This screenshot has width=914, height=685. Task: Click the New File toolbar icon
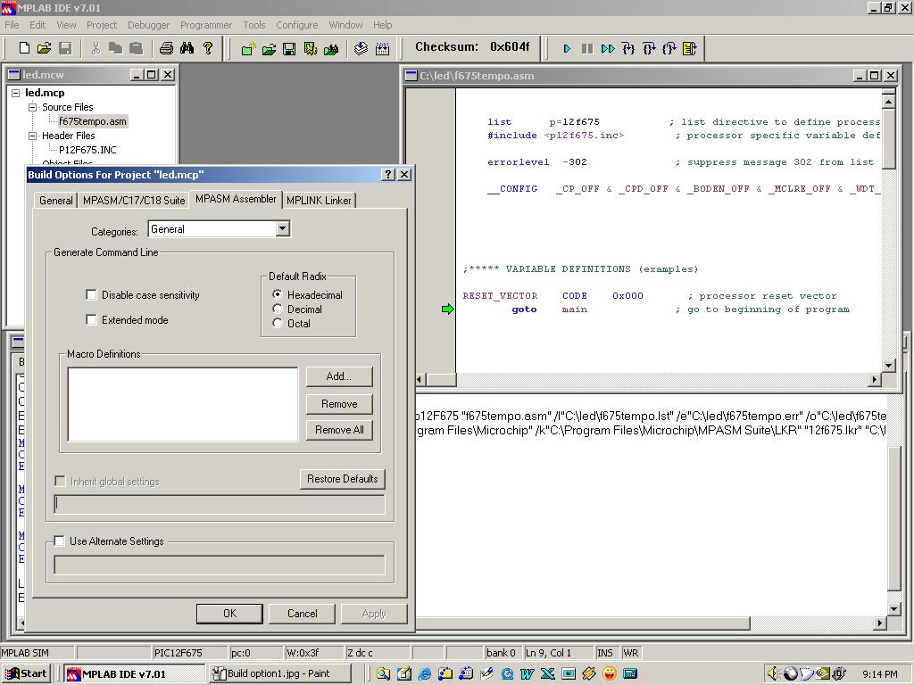tap(25, 48)
